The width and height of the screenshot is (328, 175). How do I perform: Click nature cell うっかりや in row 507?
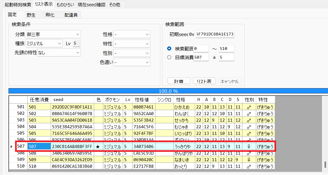tap(184, 147)
